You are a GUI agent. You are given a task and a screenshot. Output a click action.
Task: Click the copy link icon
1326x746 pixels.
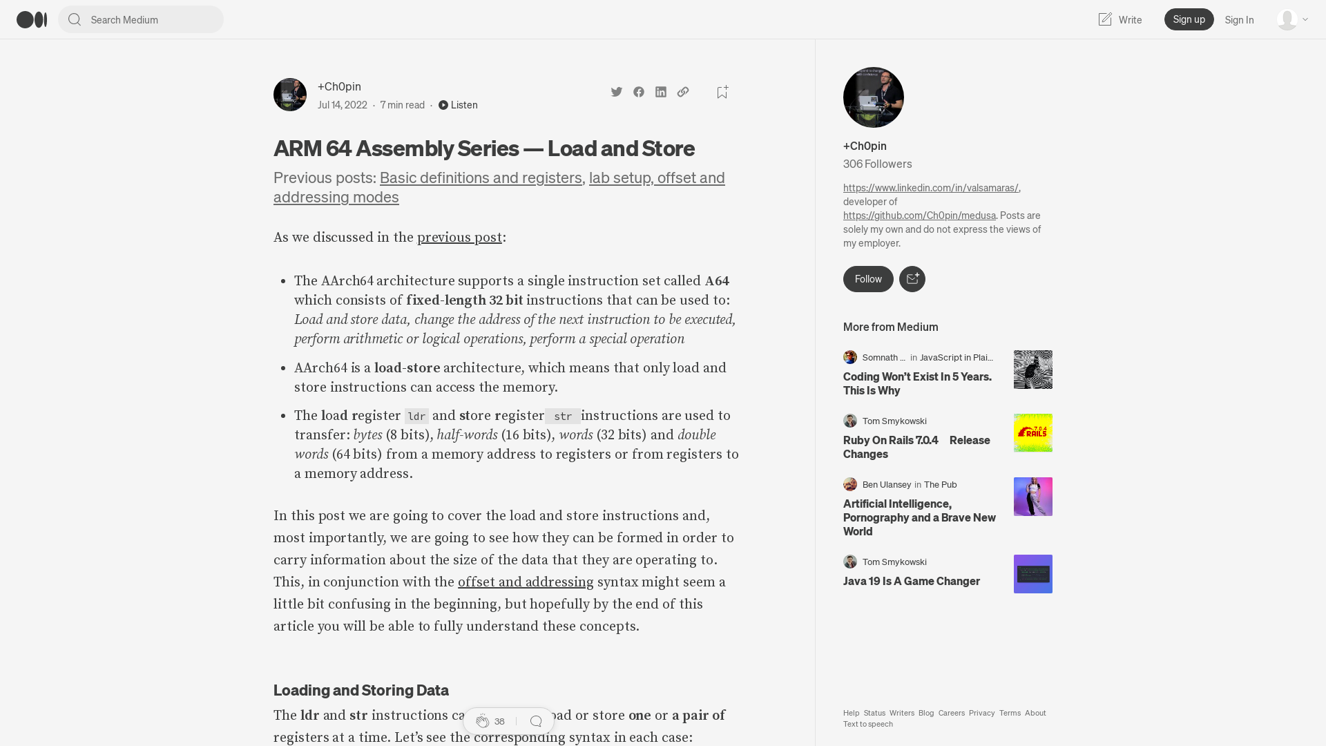[x=682, y=91]
